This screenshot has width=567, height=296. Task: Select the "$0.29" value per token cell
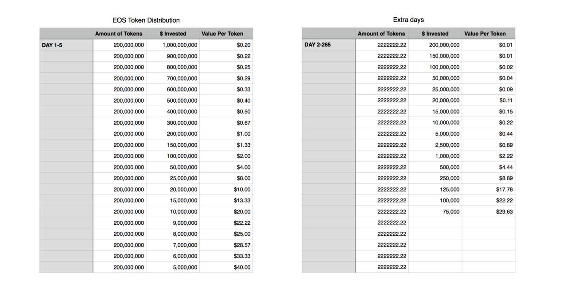[x=226, y=78]
